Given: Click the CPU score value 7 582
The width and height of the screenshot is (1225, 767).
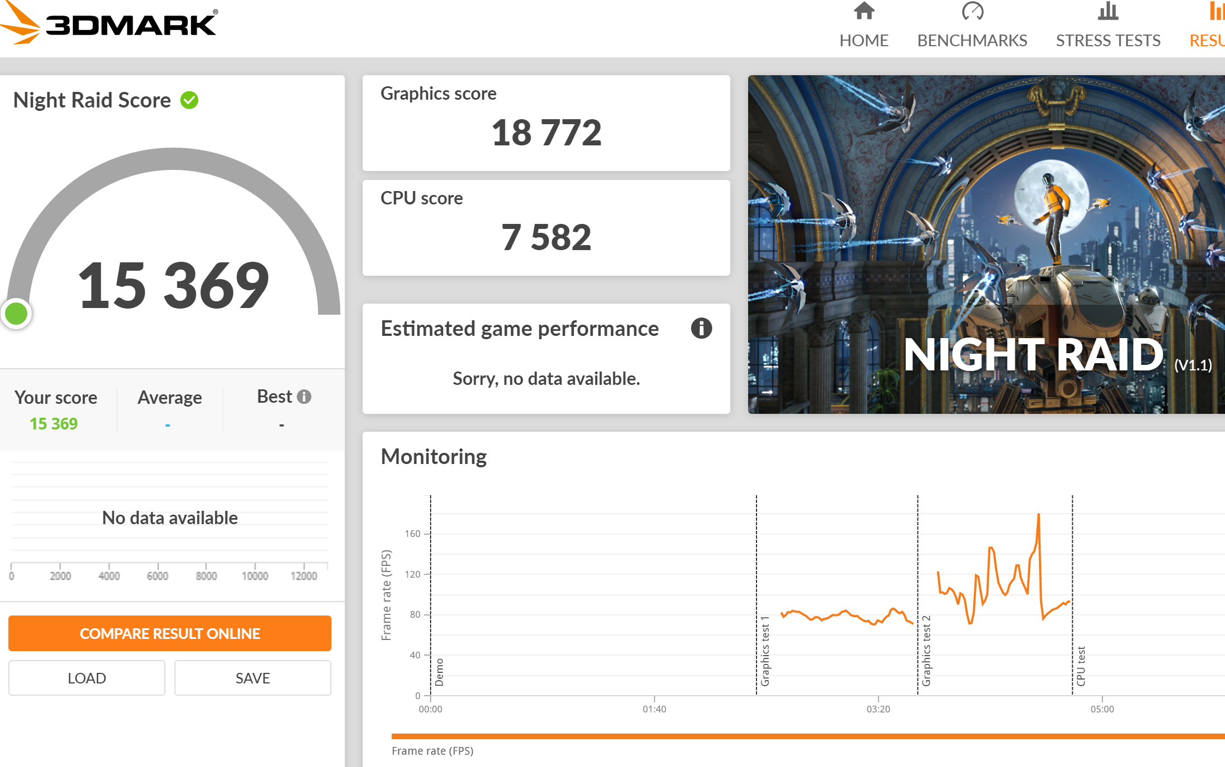Looking at the screenshot, I should (546, 237).
